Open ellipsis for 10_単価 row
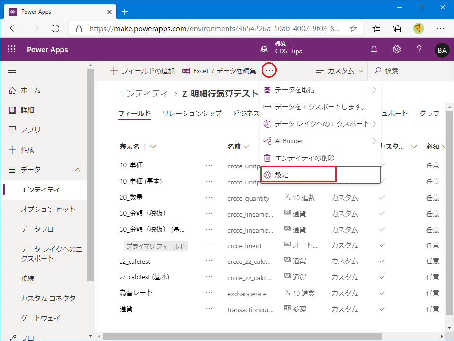 point(209,165)
